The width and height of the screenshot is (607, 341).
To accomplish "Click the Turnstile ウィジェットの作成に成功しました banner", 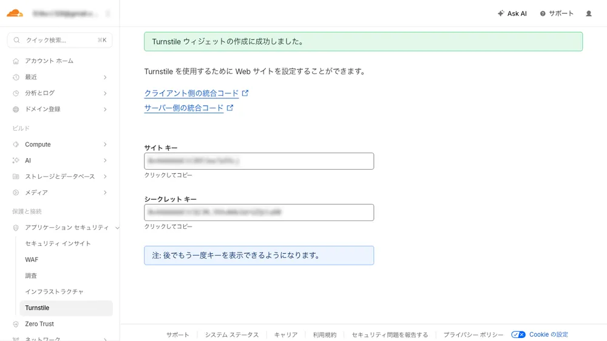I will (x=363, y=42).
